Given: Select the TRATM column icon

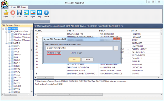Looking at the screenshot, I should [12, 78].
